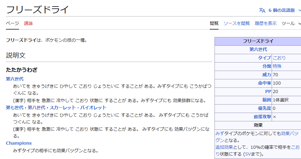Click the 優先度 value 0
301x159 pixels.
point(274,108)
